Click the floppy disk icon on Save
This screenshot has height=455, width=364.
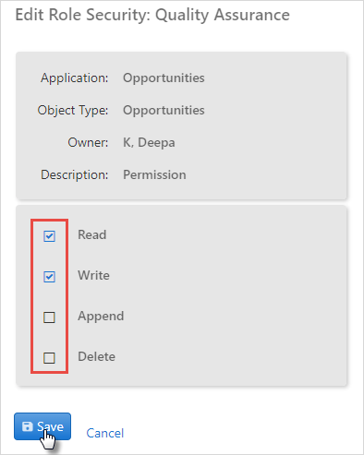pos(28,426)
